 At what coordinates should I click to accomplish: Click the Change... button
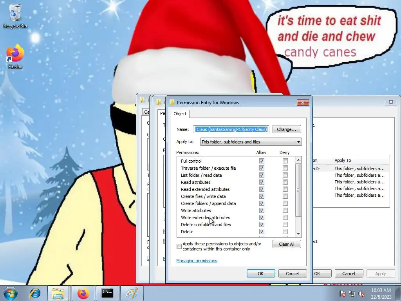click(x=286, y=129)
